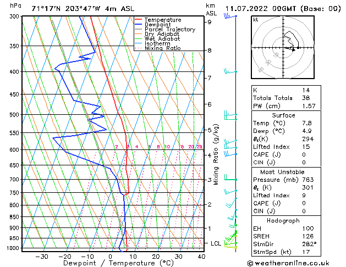This screenshot has width=346, height=267.
Task: Click the pink mixing ratio label 25
Action: [x=199, y=147]
